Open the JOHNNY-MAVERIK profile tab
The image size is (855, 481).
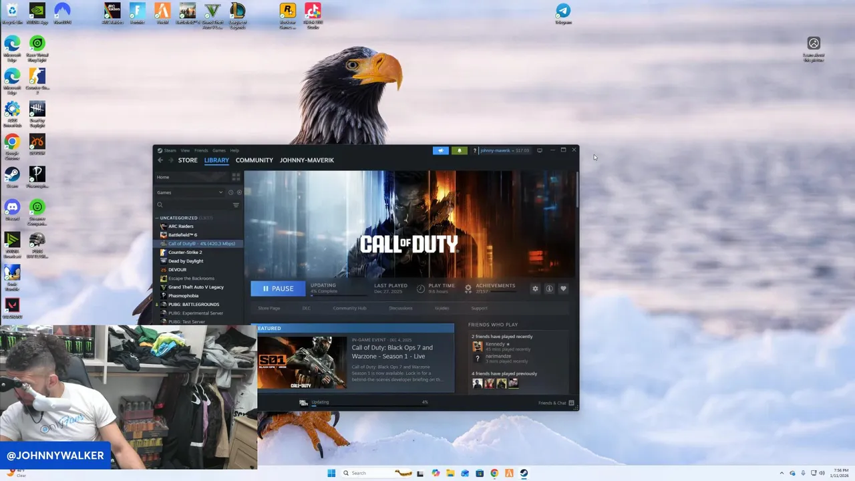(x=307, y=160)
